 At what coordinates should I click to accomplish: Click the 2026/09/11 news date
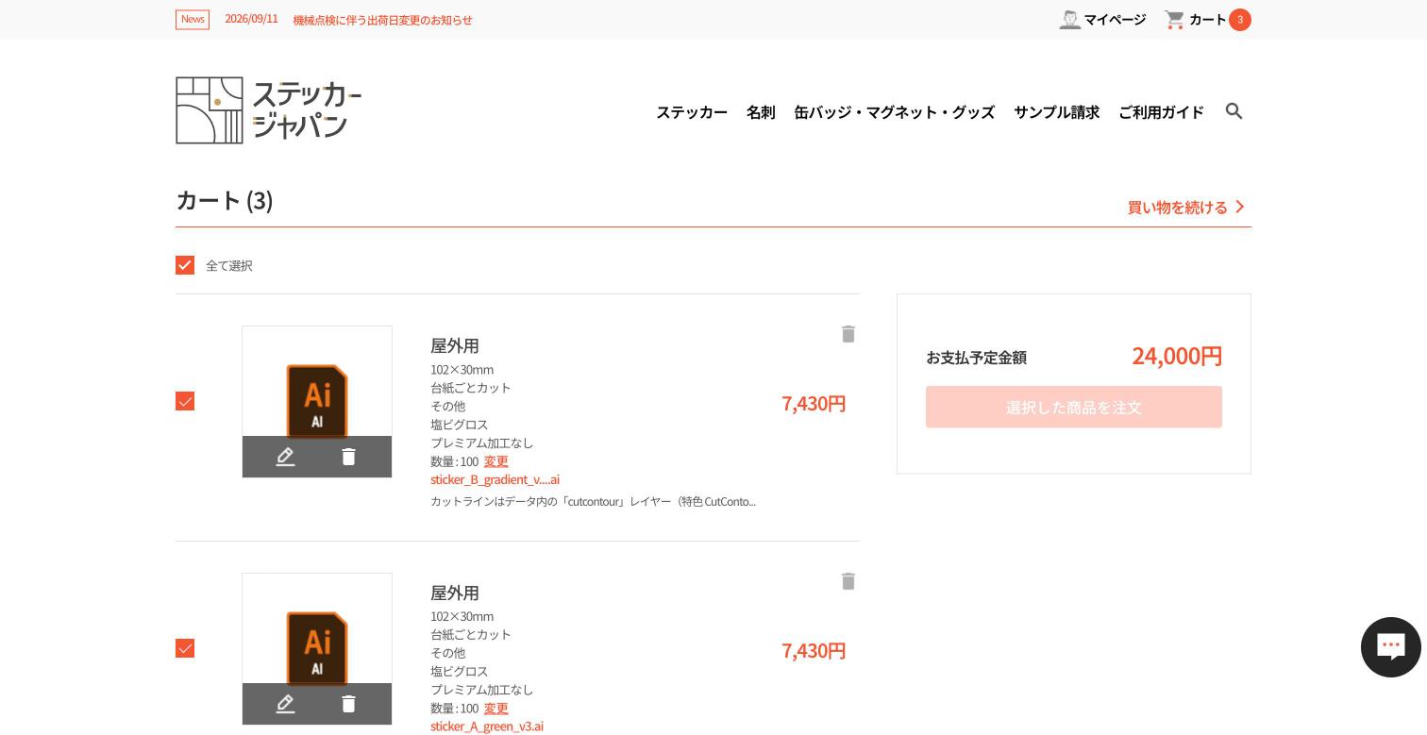pyautogui.click(x=251, y=19)
